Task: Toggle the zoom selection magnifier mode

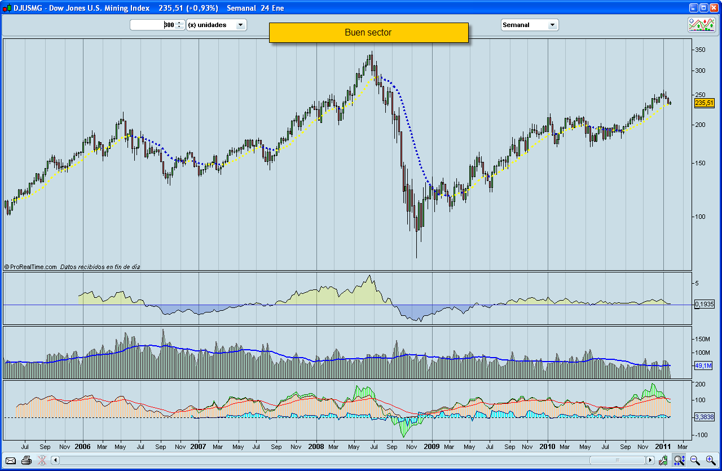Action: pos(678,460)
